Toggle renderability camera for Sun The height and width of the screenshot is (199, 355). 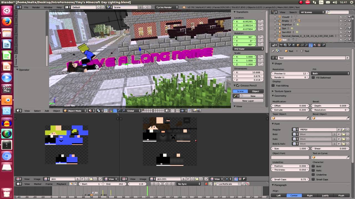click(349, 28)
